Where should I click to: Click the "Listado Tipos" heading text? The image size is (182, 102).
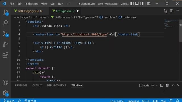coord(51,26)
